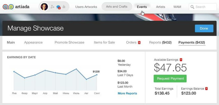Click the blue Done button

click(204, 29)
